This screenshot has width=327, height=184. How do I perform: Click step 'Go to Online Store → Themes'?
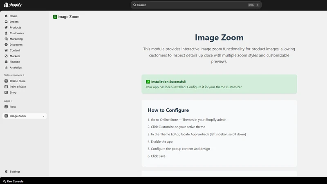[x=187, y=120]
